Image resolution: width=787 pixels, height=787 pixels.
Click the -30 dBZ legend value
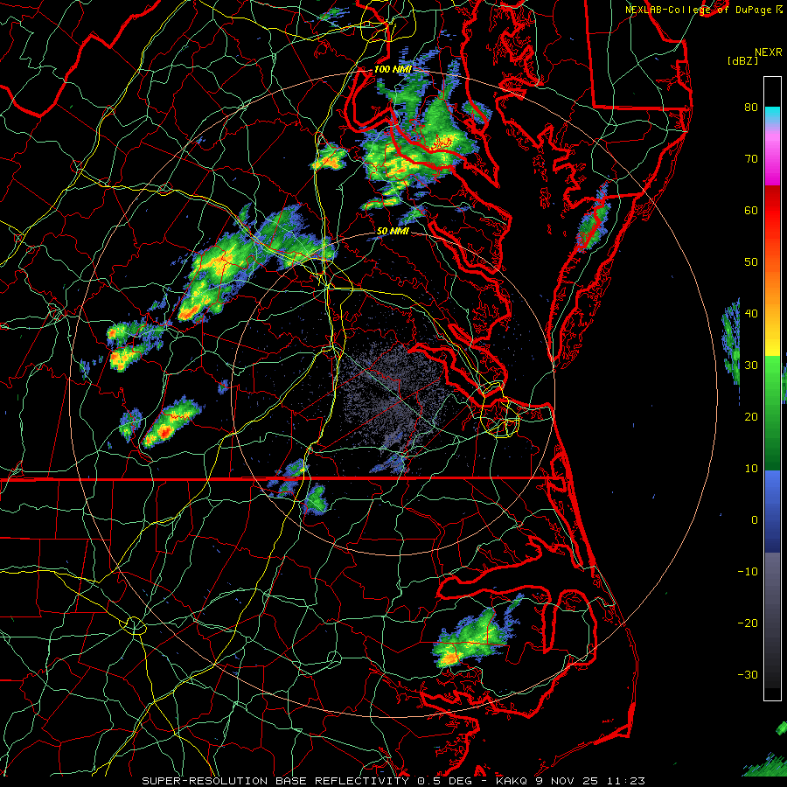[748, 675]
